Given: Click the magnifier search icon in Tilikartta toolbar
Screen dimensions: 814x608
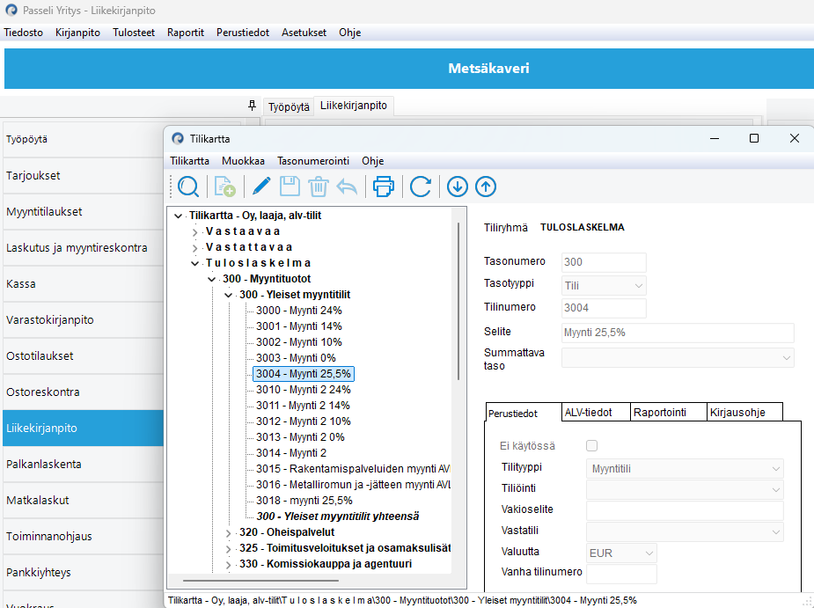Looking at the screenshot, I should point(188,187).
